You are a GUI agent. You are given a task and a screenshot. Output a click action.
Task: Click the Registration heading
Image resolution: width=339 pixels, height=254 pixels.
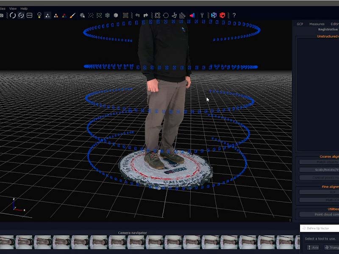pos(328,29)
